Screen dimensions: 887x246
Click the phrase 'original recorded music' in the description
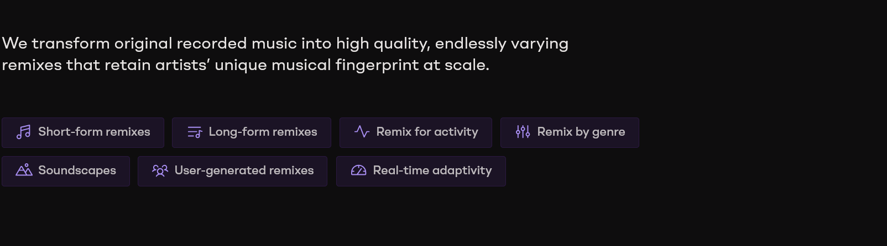point(205,44)
